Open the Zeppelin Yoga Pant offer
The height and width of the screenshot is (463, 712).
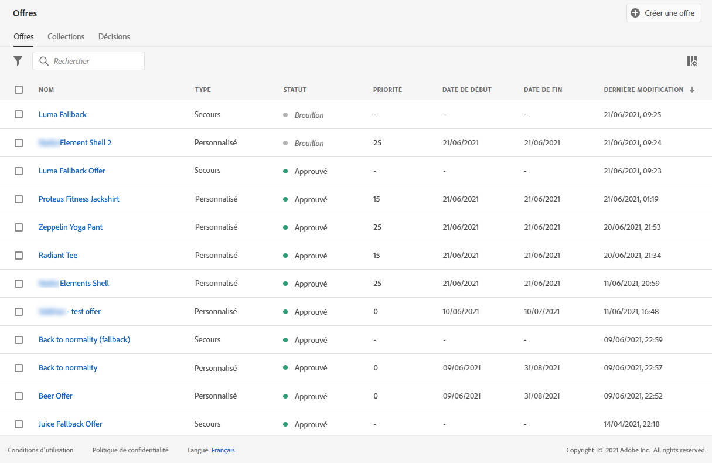point(70,227)
